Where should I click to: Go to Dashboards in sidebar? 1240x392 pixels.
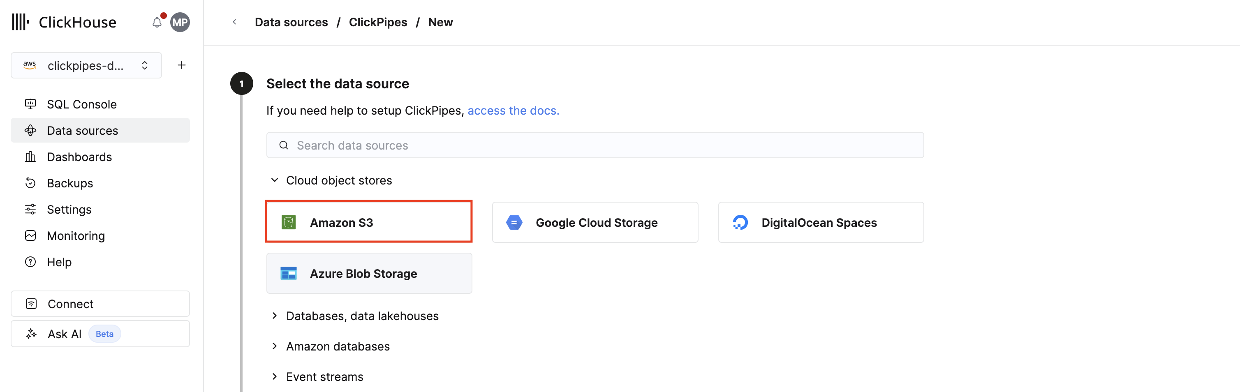click(79, 157)
